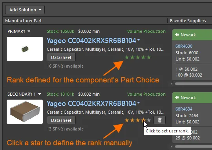
Task: Click the pin icon beside bottom Newark supplier
Action: point(177,98)
